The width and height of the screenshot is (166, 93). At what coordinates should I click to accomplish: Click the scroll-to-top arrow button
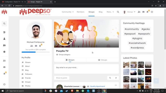[x=156, y=81]
